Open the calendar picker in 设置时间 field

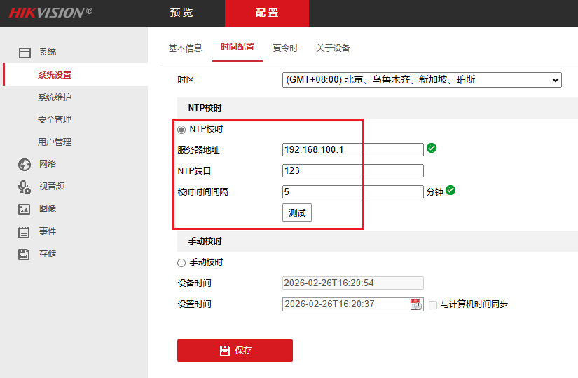[416, 304]
